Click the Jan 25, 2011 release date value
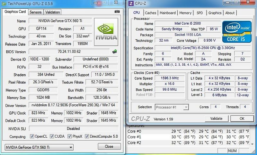Image resolution: width=257 pixels, height=155 pixels. (x=41, y=44)
